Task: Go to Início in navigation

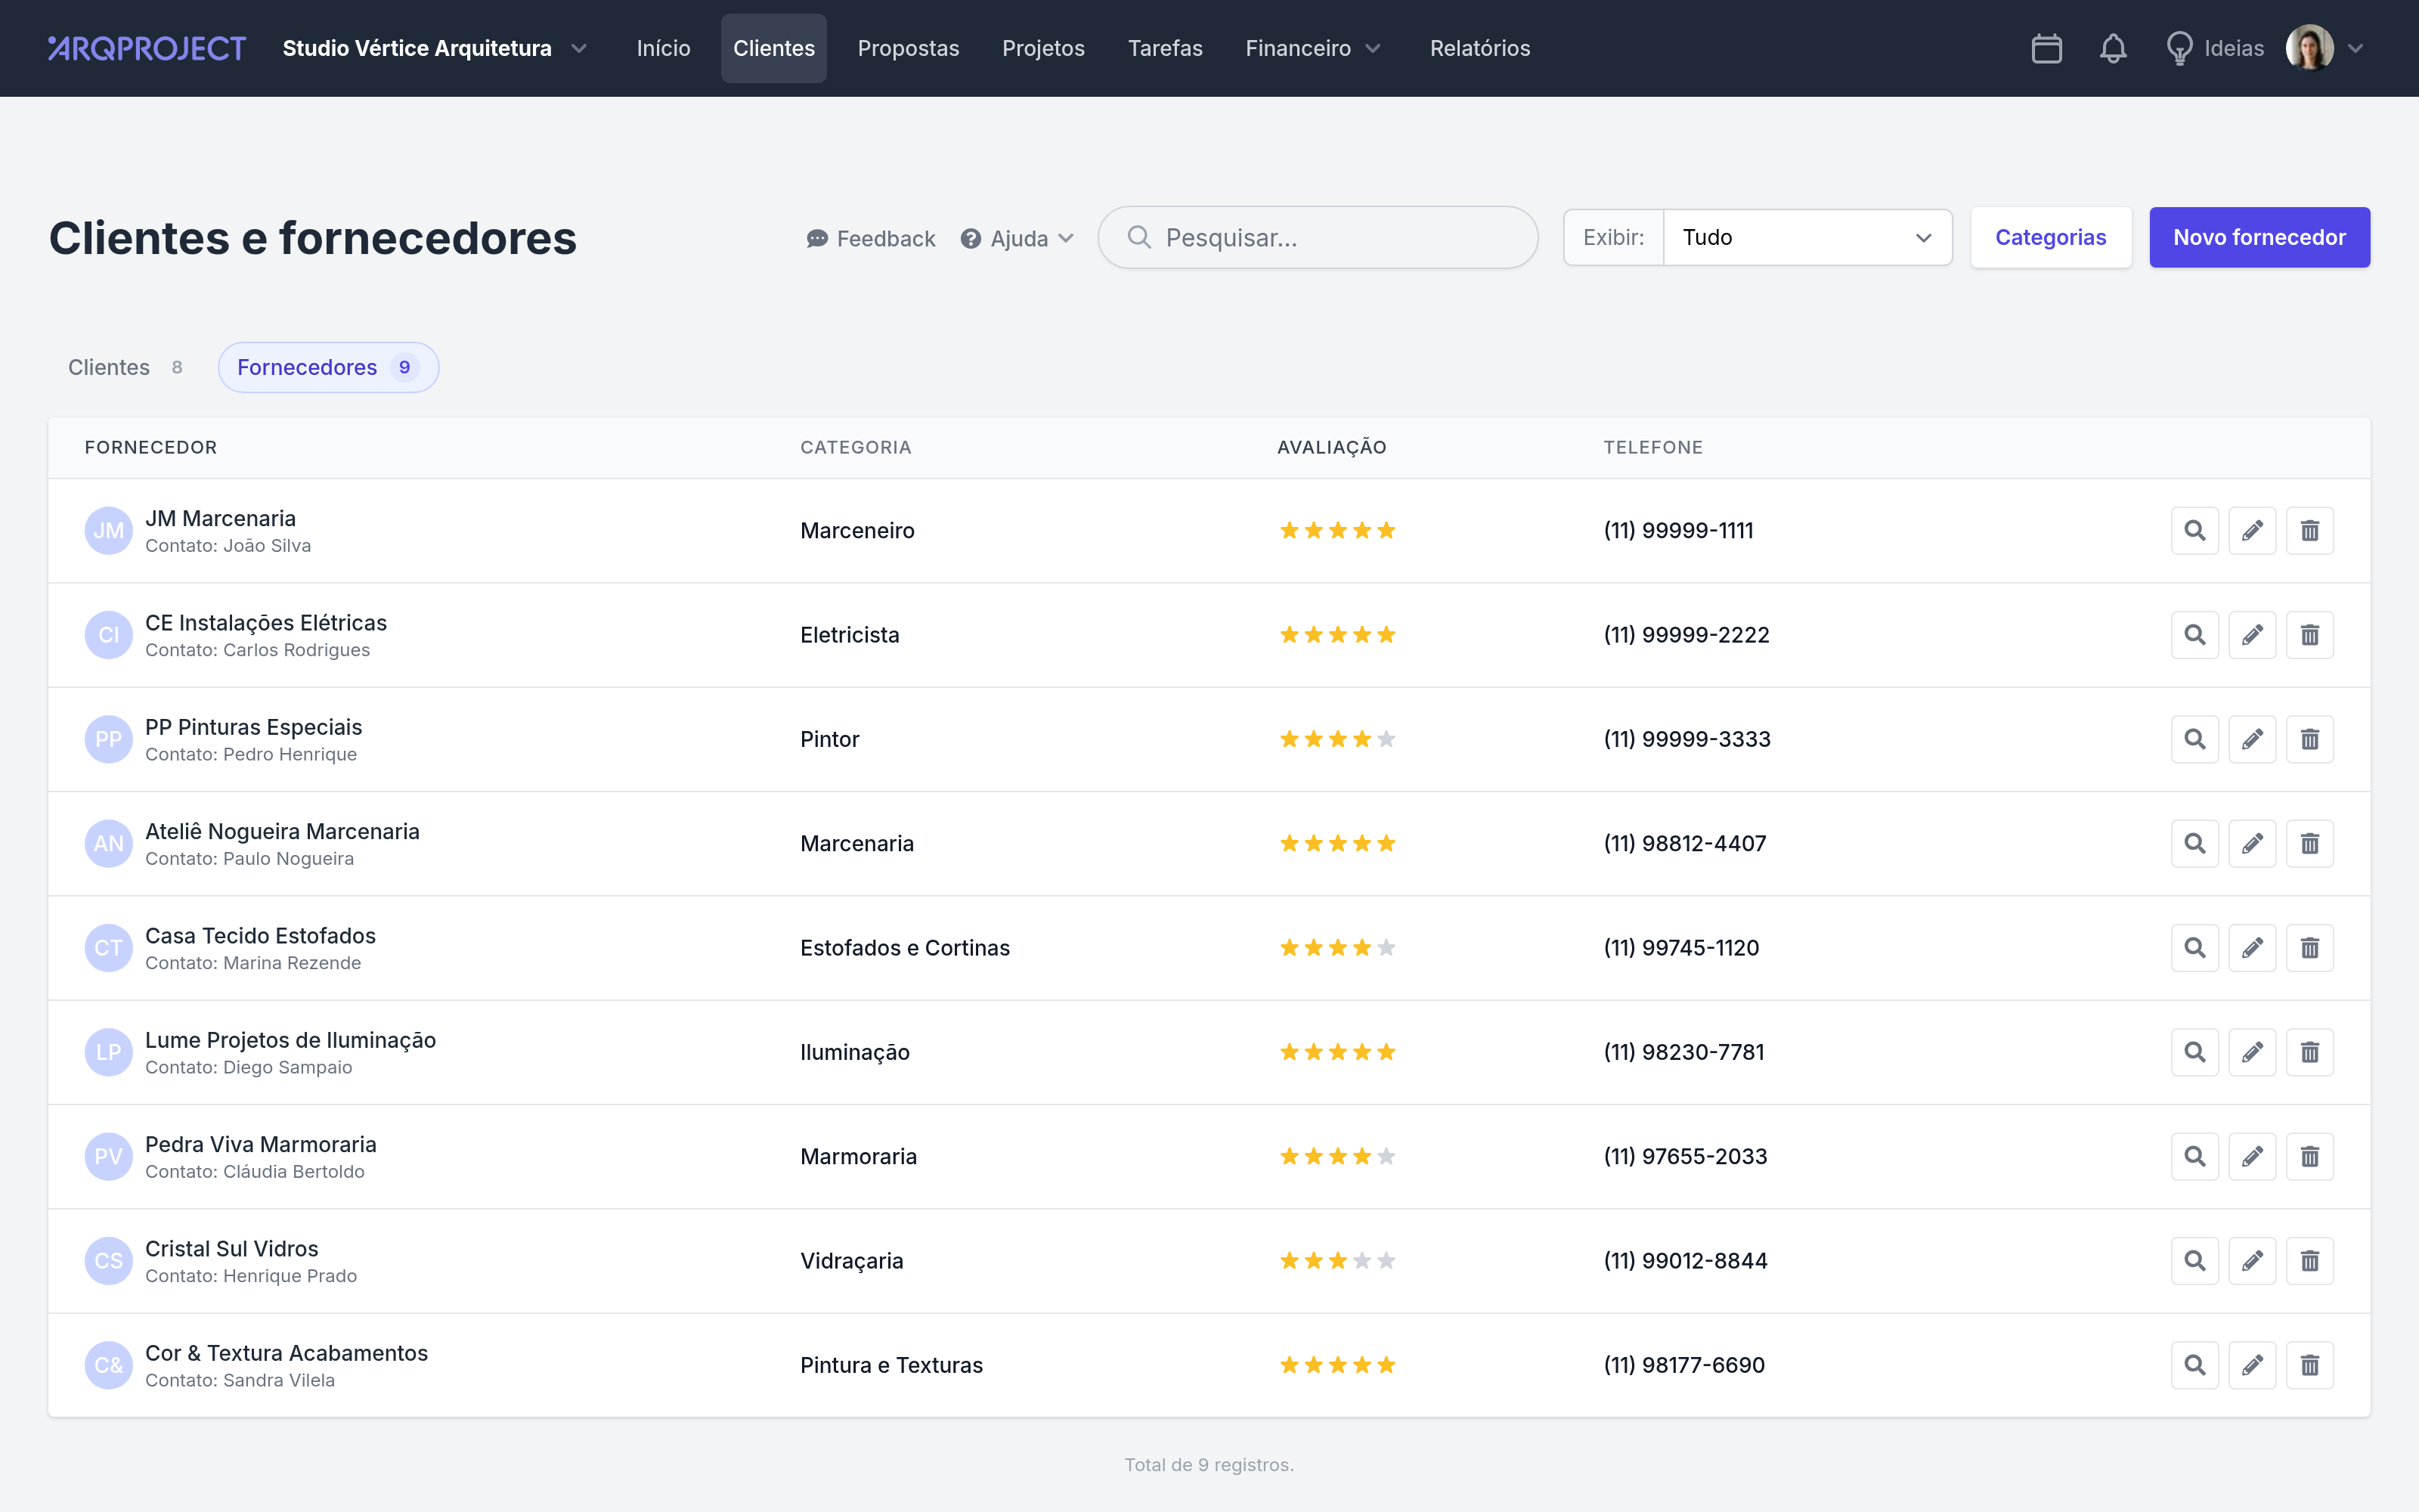Action: [x=663, y=48]
